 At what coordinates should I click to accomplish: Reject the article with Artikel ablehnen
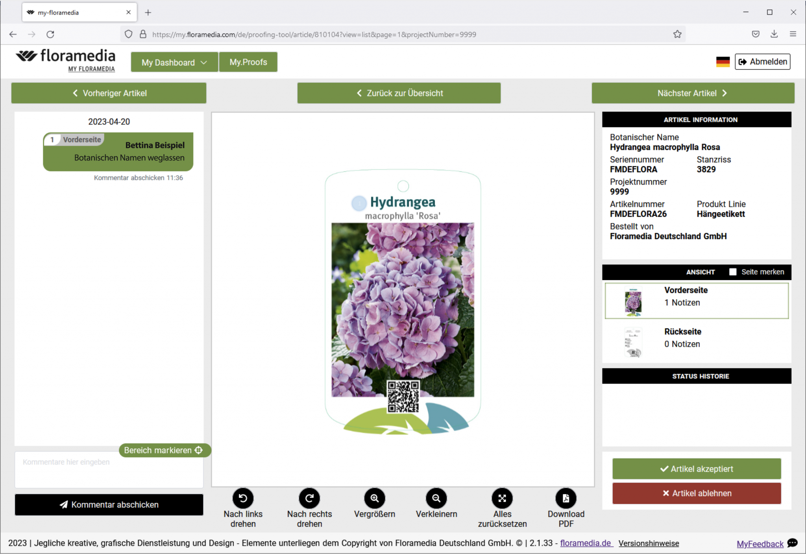696,493
